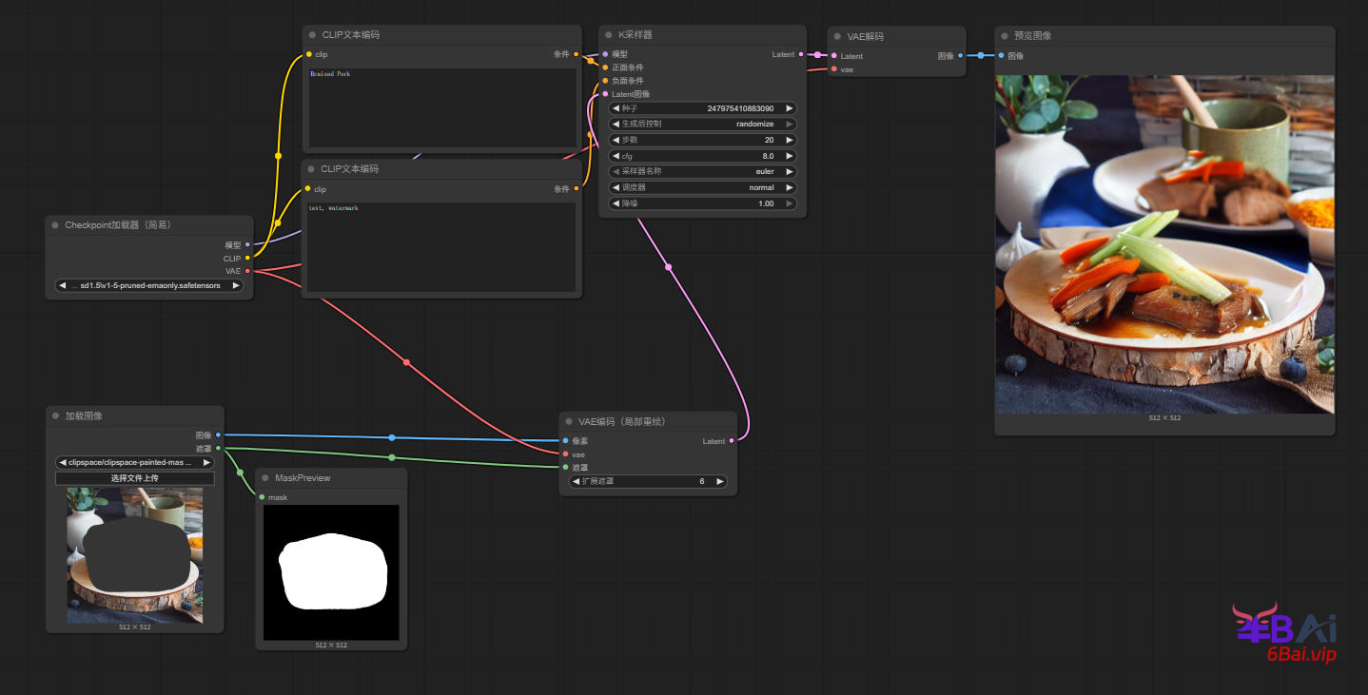Image resolution: width=1368 pixels, height=695 pixels.
Task: Open the 生成后控制 randomize selector
Action: 702,125
